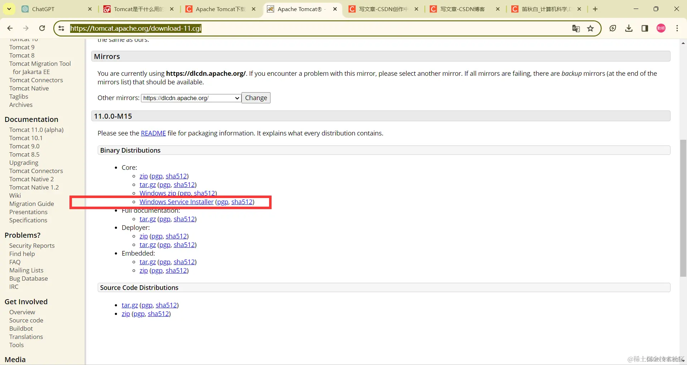
Task: Reload the Tomcat download page
Action: coord(42,28)
